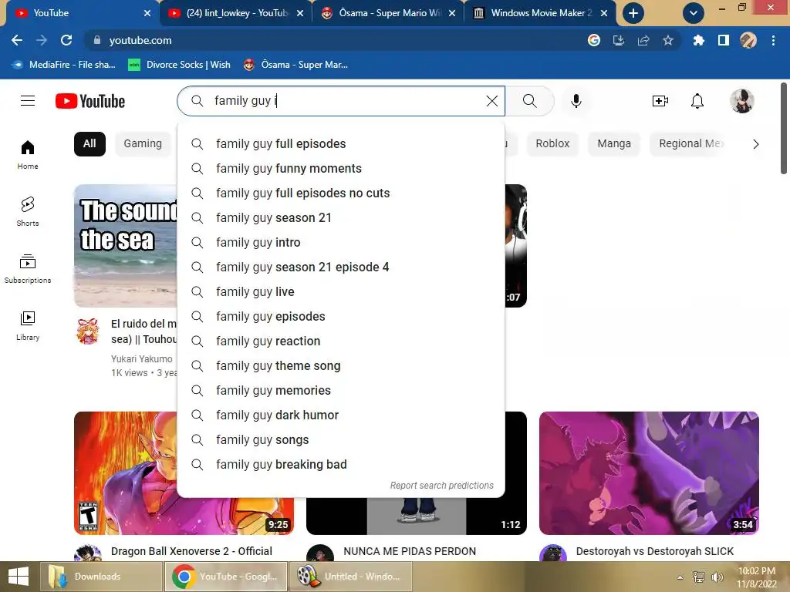Open the tab search dropdown arrow
Screen dimensions: 790x592
[694, 13]
